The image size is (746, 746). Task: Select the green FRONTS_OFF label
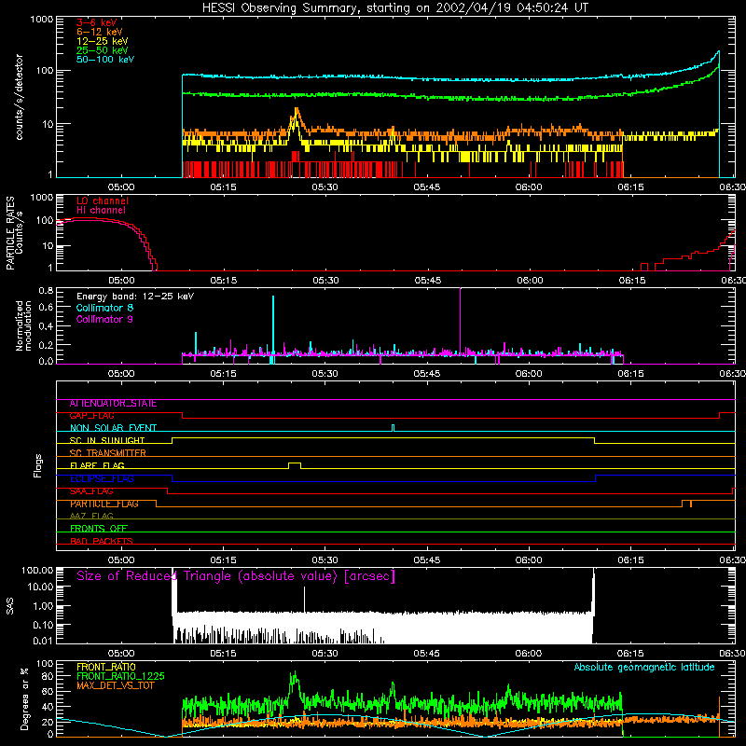click(x=99, y=529)
